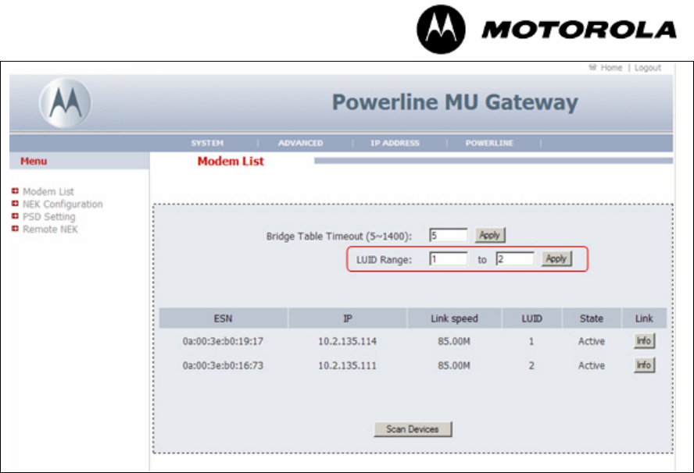The width and height of the screenshot is (694, 473).
Task: Open PSD Setting in the sidebar
Action: (x=48, y=217)
